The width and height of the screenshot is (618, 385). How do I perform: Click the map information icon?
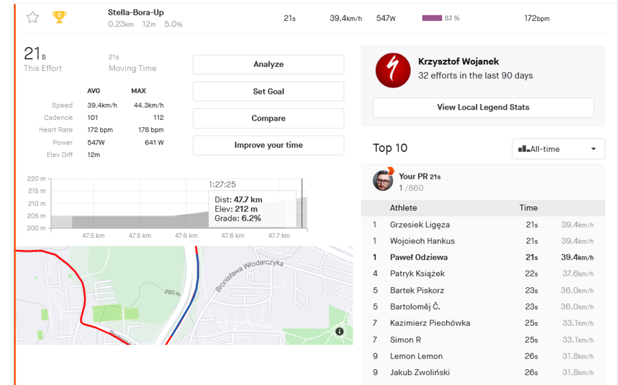(x=339, y=331)
